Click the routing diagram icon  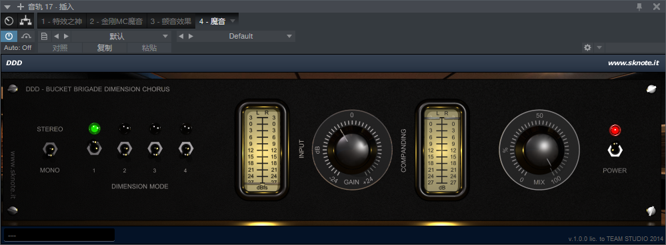[27, 21]
